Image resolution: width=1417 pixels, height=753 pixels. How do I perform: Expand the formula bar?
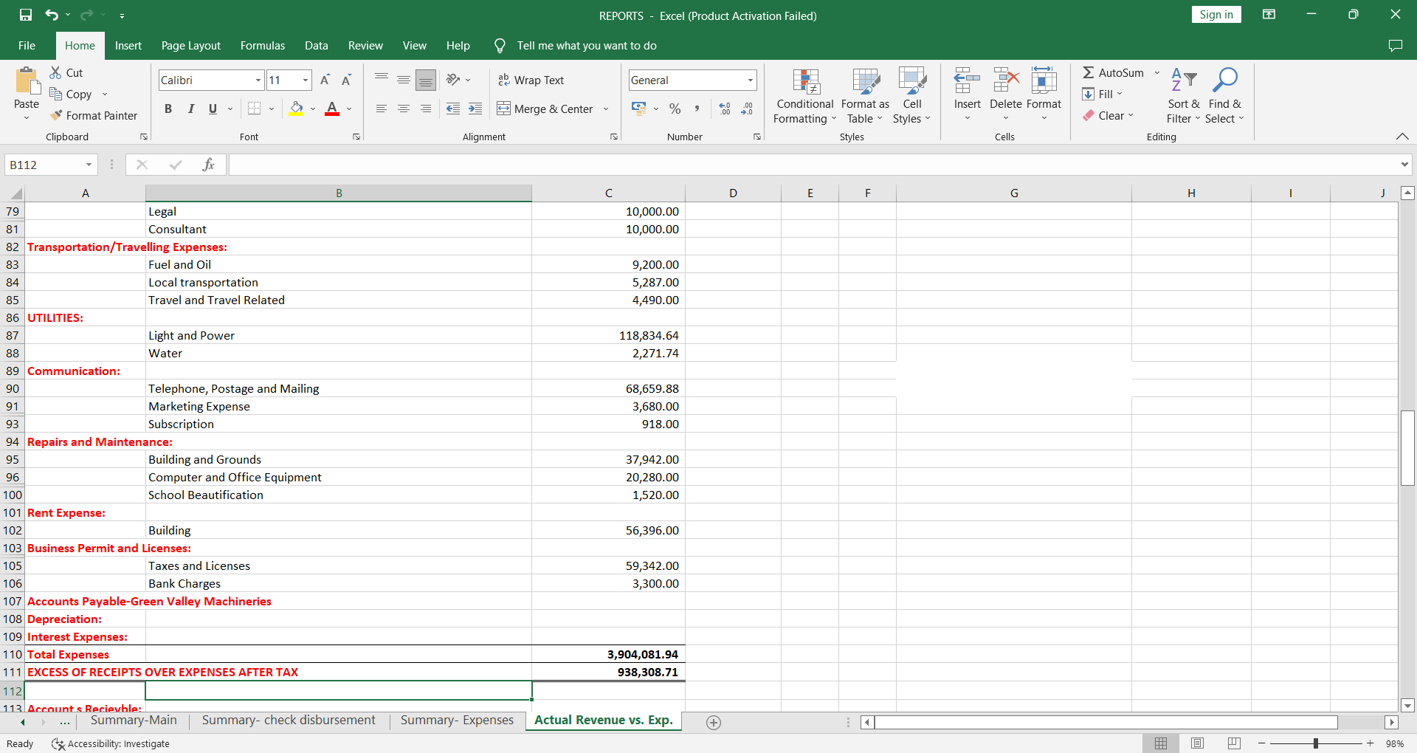(1404, 165)
